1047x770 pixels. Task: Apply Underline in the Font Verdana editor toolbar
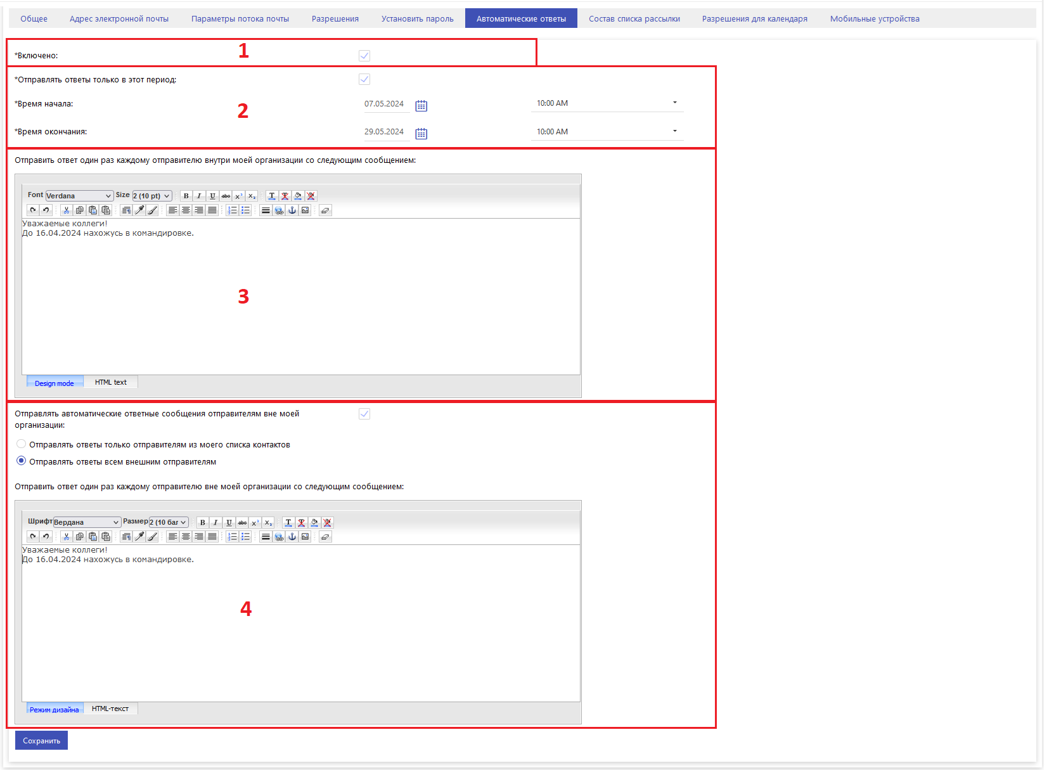tap(212, 196)
